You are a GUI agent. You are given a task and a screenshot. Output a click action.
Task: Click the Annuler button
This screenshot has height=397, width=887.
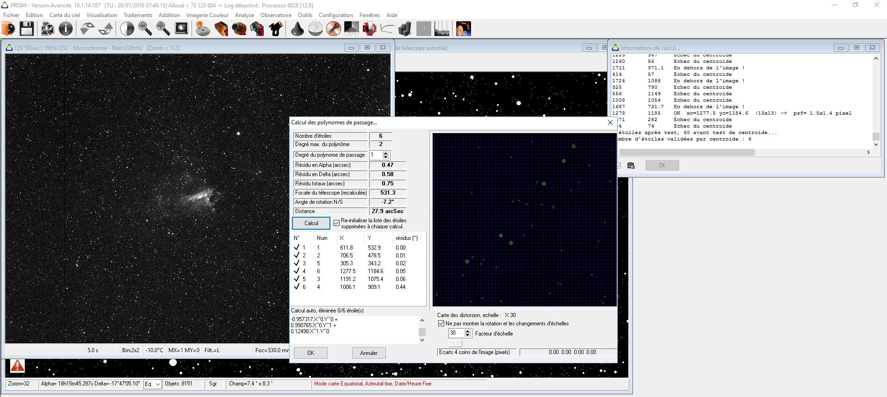coord(368,353)
